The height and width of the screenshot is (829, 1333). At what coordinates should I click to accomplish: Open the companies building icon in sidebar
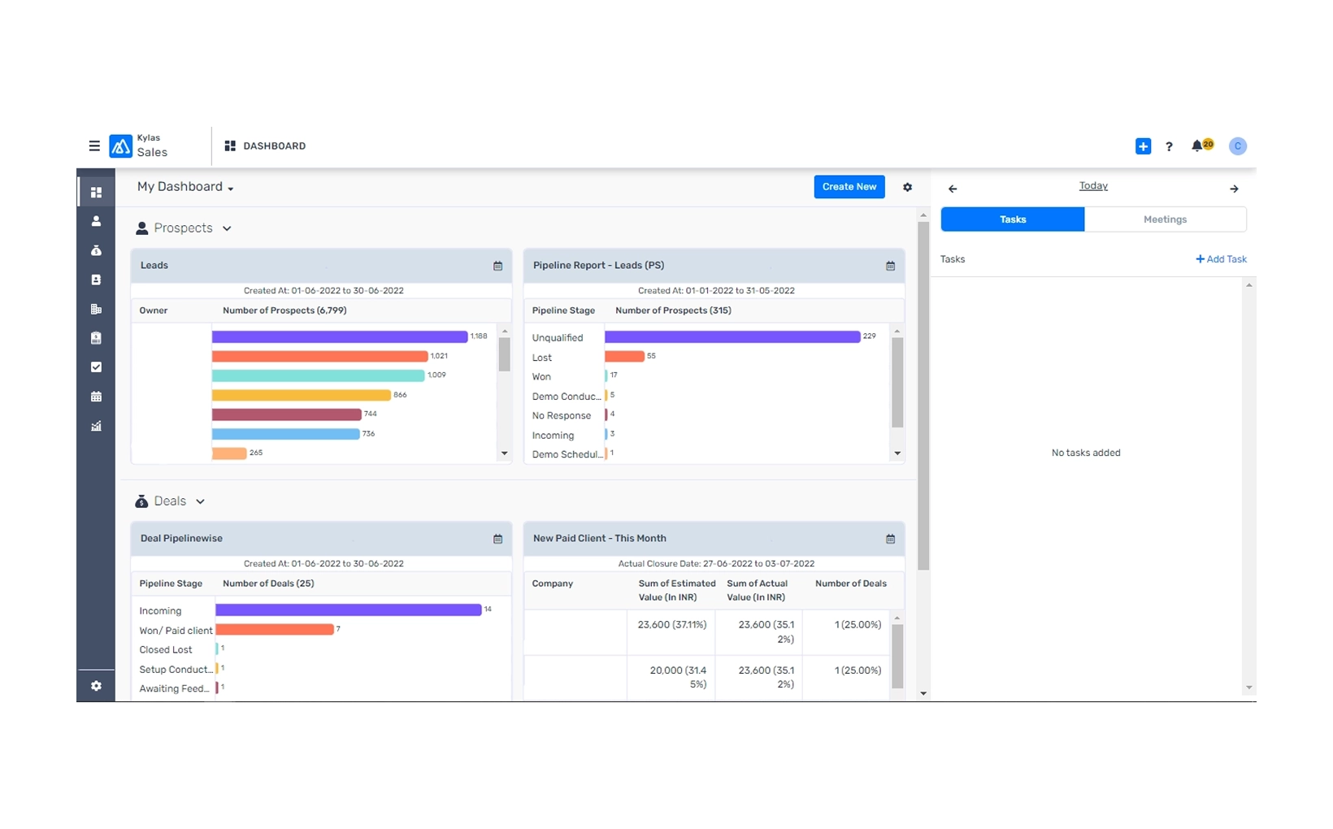pos(96,309)
